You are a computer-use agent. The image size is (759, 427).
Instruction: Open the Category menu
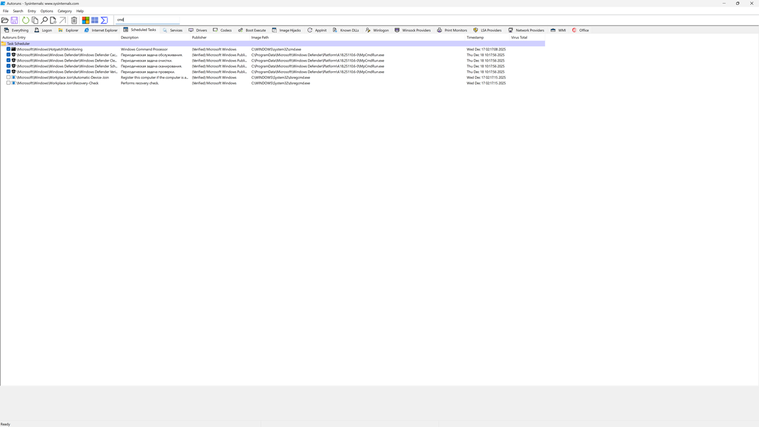65,11
